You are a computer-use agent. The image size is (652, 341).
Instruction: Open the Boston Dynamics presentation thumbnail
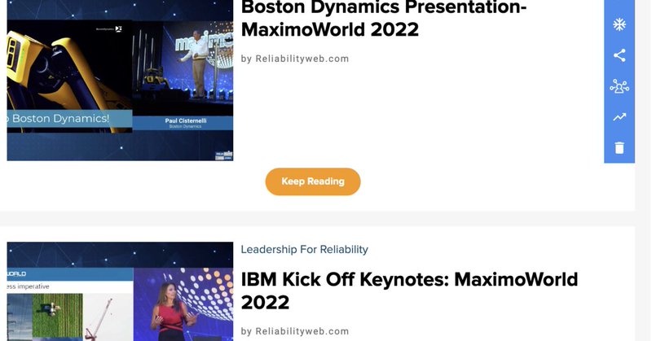coord(120,80)
